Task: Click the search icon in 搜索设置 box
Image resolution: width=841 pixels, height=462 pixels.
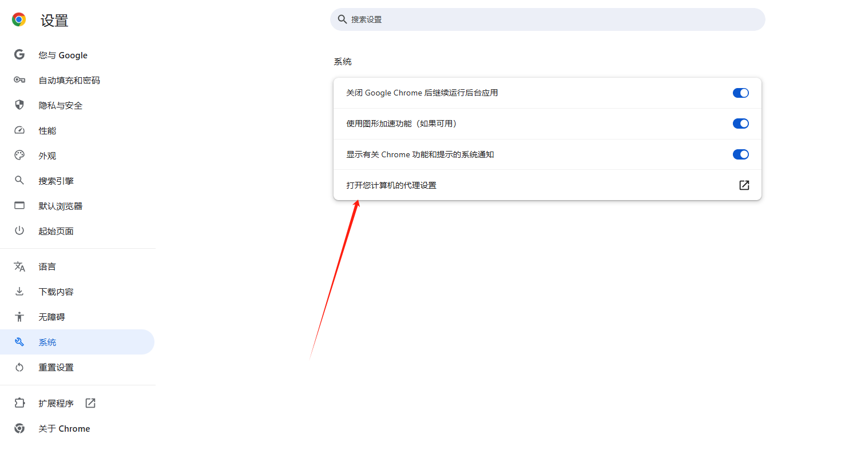Action: [x=343, y=19]
